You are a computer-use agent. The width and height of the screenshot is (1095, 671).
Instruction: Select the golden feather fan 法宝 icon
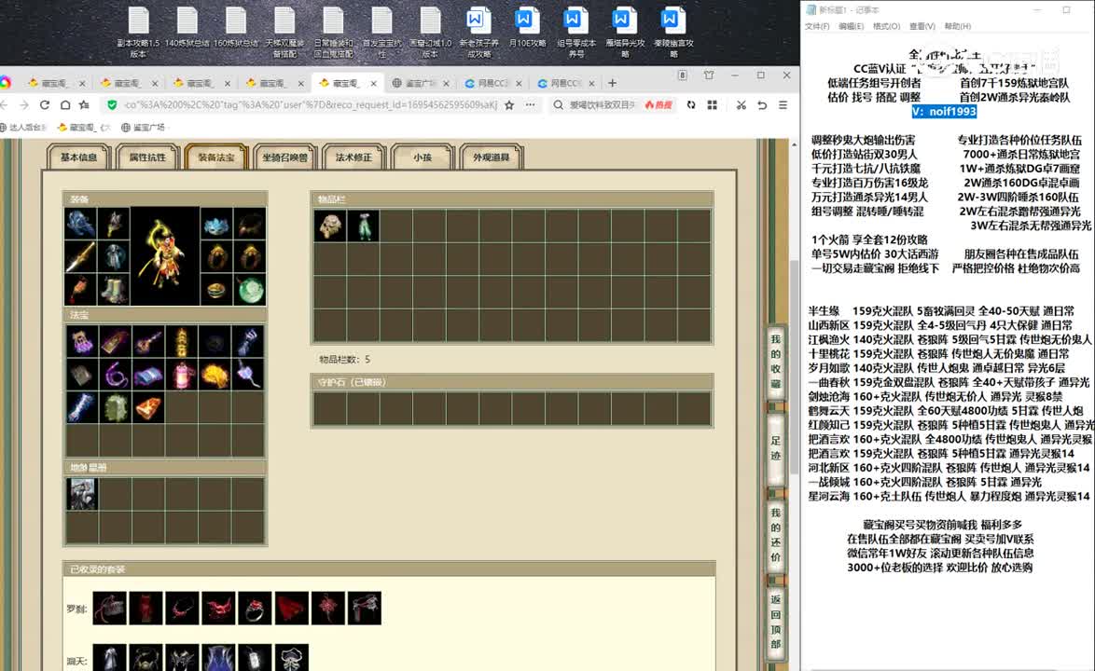(215, 376)
